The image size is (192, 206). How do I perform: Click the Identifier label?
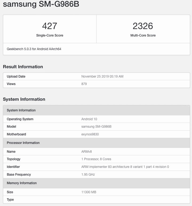13,167
